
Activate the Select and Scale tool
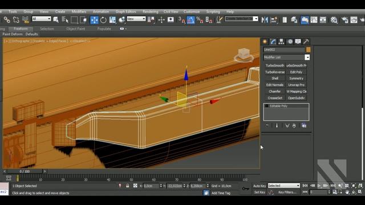point(112,20)
